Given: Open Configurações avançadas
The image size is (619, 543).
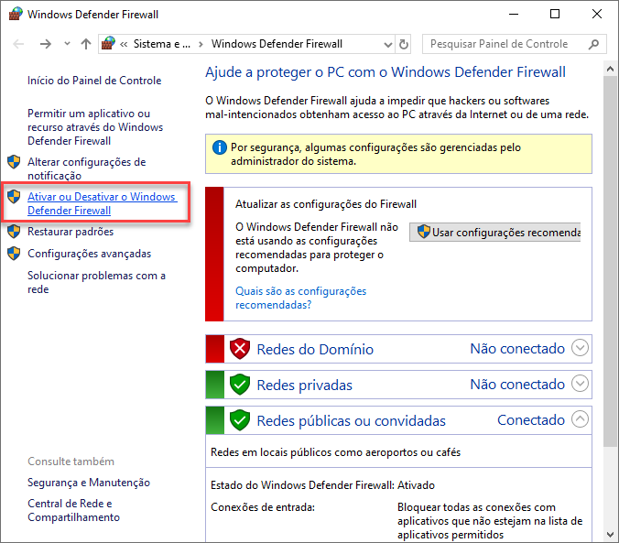Looking at the screenshot, I should coord(89,254).
